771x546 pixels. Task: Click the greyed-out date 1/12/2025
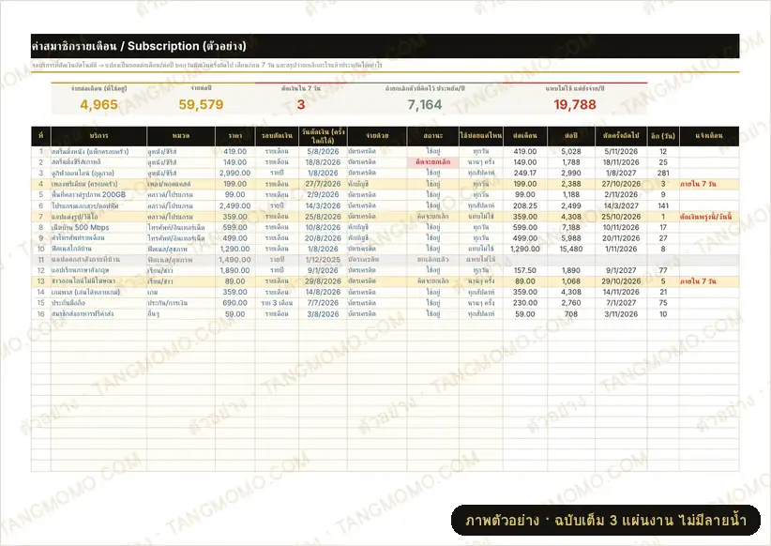tap(323, 260)
